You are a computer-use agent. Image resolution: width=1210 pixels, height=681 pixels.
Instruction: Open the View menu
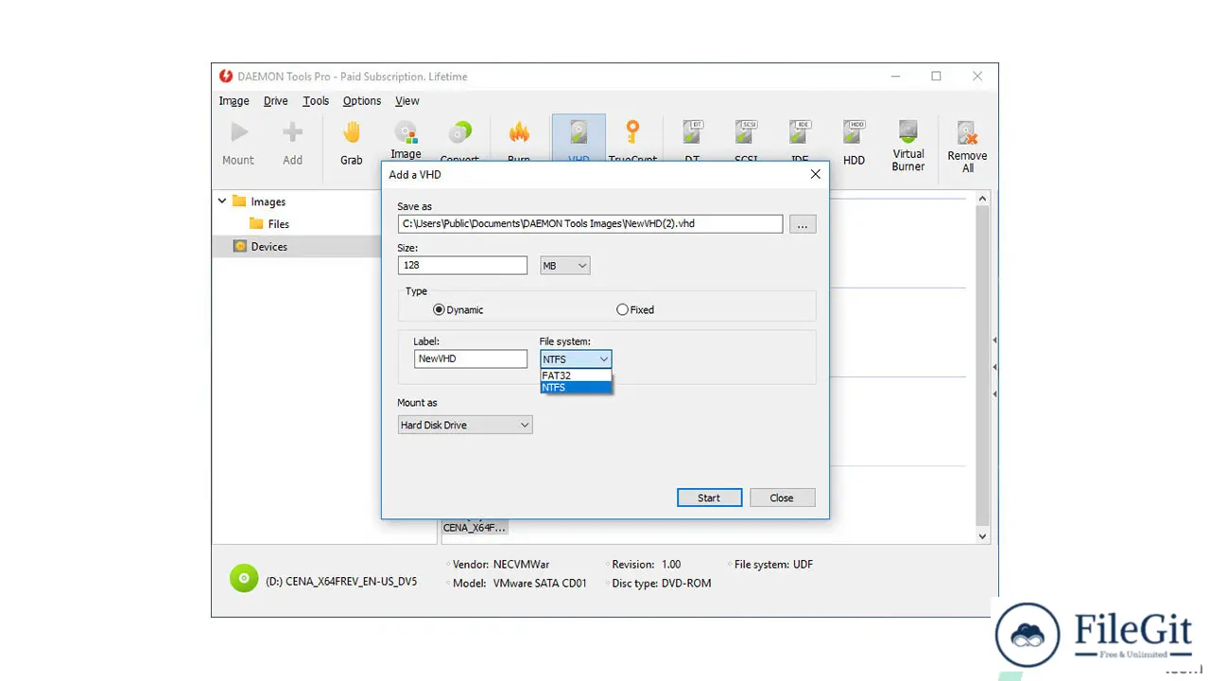click(x=407, y=100)
